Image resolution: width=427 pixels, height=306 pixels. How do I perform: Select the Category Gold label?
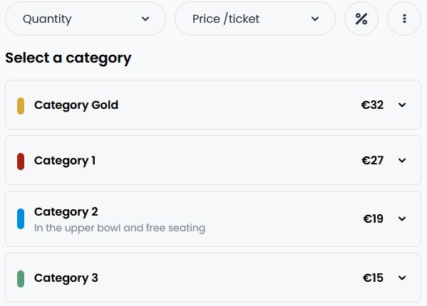pos(76,105)
